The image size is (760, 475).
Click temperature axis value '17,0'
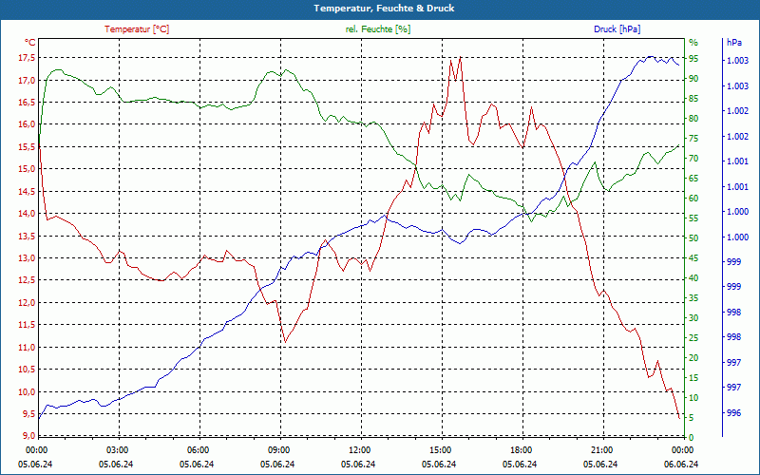coord(27,80)
